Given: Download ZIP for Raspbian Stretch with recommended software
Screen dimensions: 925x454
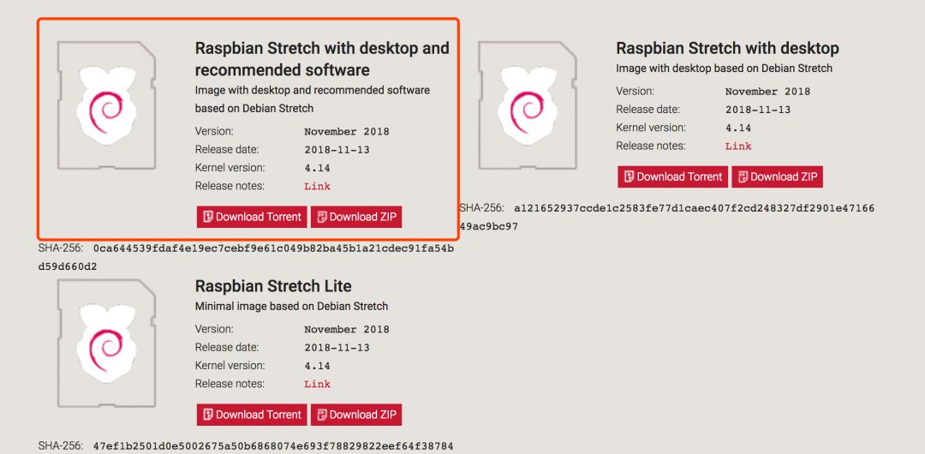Looking at the screenshot, I should pyautogui.click(x=356, y=217).
